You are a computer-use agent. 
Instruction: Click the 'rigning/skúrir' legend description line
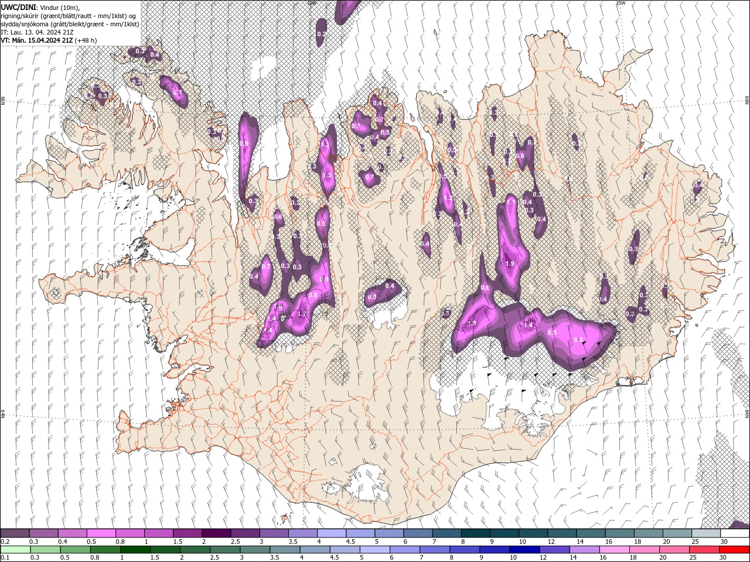(69, 16)
